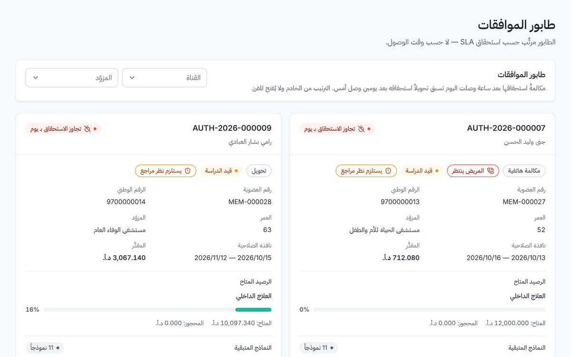Click the 11 نموذجاً pill in AUTH-2026-000009 card

pos(45,348)
